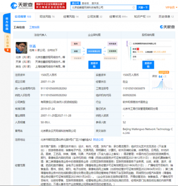View enterprise structure chart details button

click(x=94, y=65)
